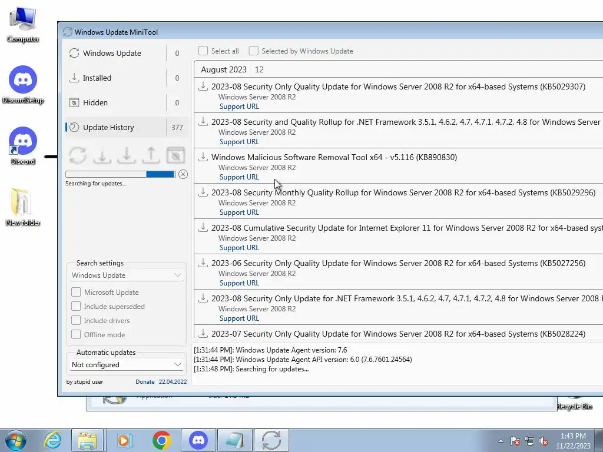
Task: Select the DiscordSetup desktop icon
Action: pos(23,85)
